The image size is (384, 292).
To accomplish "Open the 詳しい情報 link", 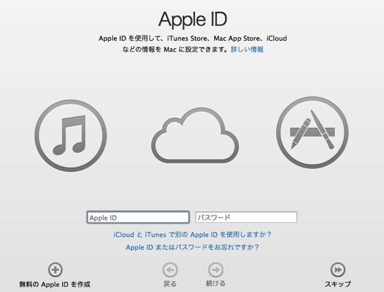I will 247,49.
